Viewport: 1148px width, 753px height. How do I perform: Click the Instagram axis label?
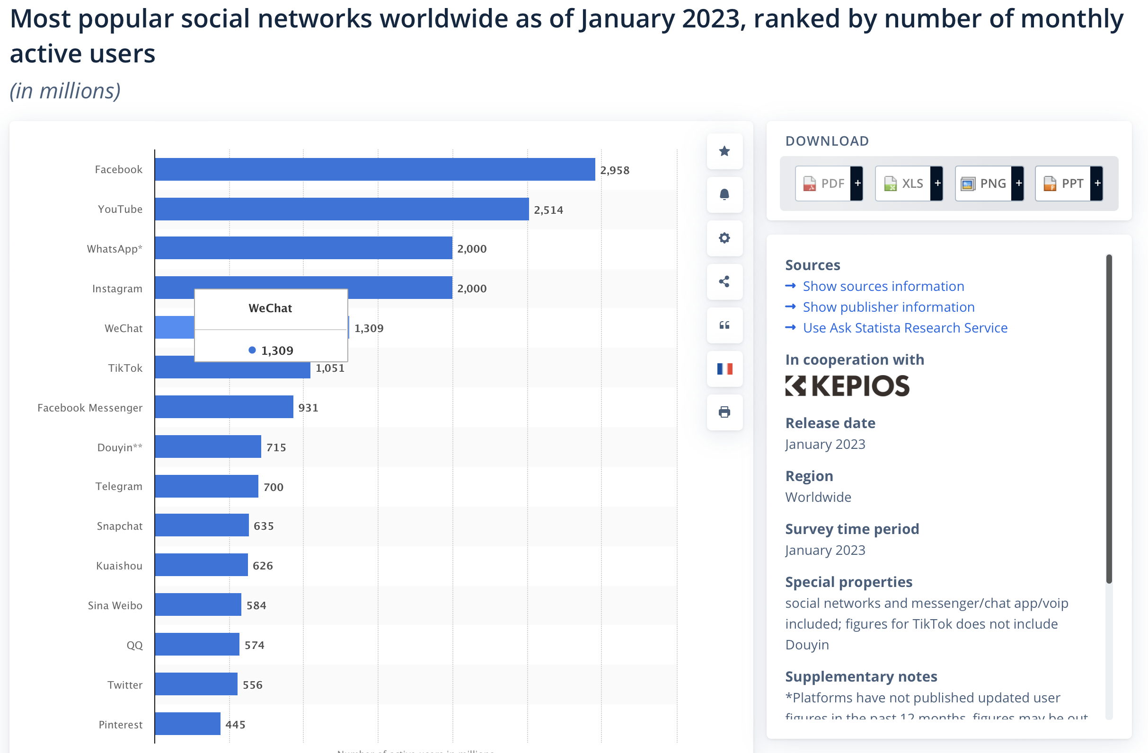(x=117, y=289)
